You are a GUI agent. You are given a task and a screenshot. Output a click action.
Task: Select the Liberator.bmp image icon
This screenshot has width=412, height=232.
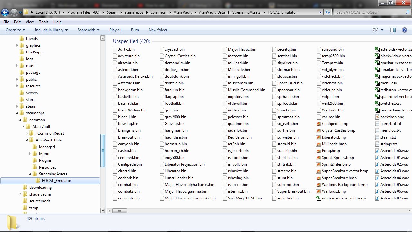319,137
